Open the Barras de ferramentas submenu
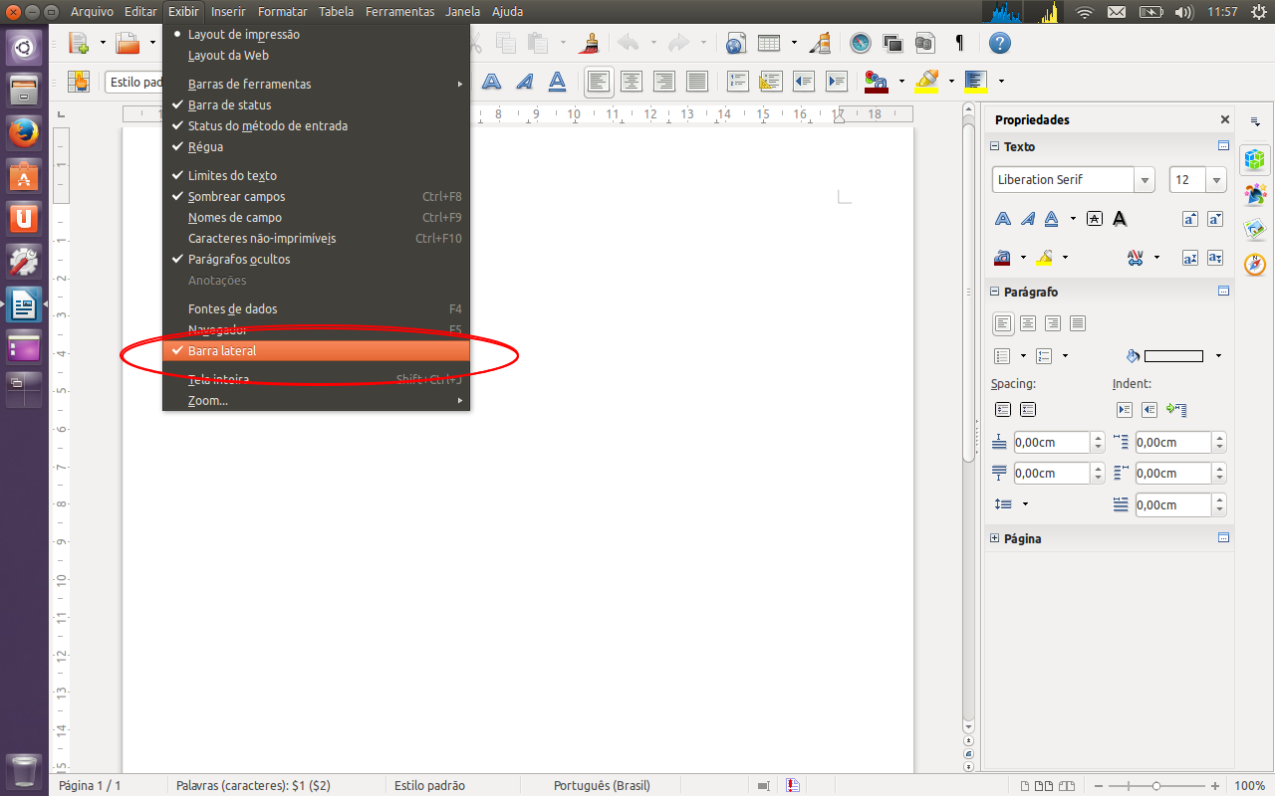Viewport: 1275px width, 796px height. click(x=249, y=85)
